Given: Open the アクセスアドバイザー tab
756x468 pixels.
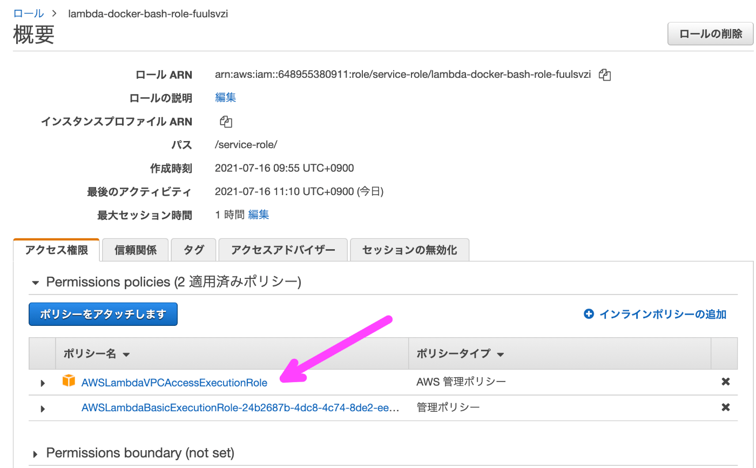Looking at the screenshot, I should 283,250.
